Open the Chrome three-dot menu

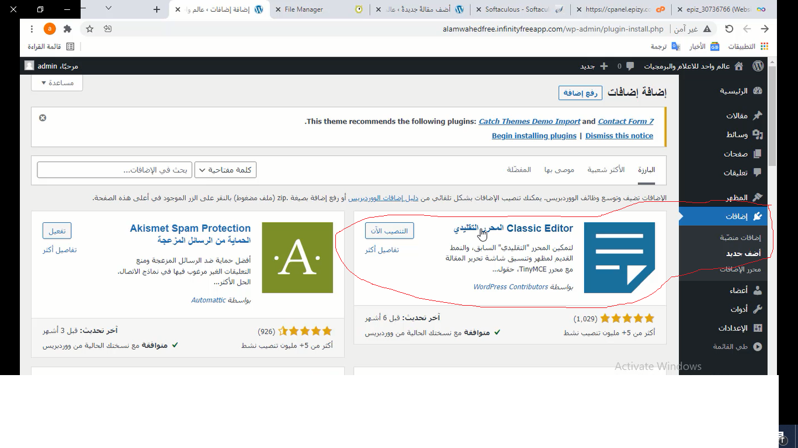[32, 29]
